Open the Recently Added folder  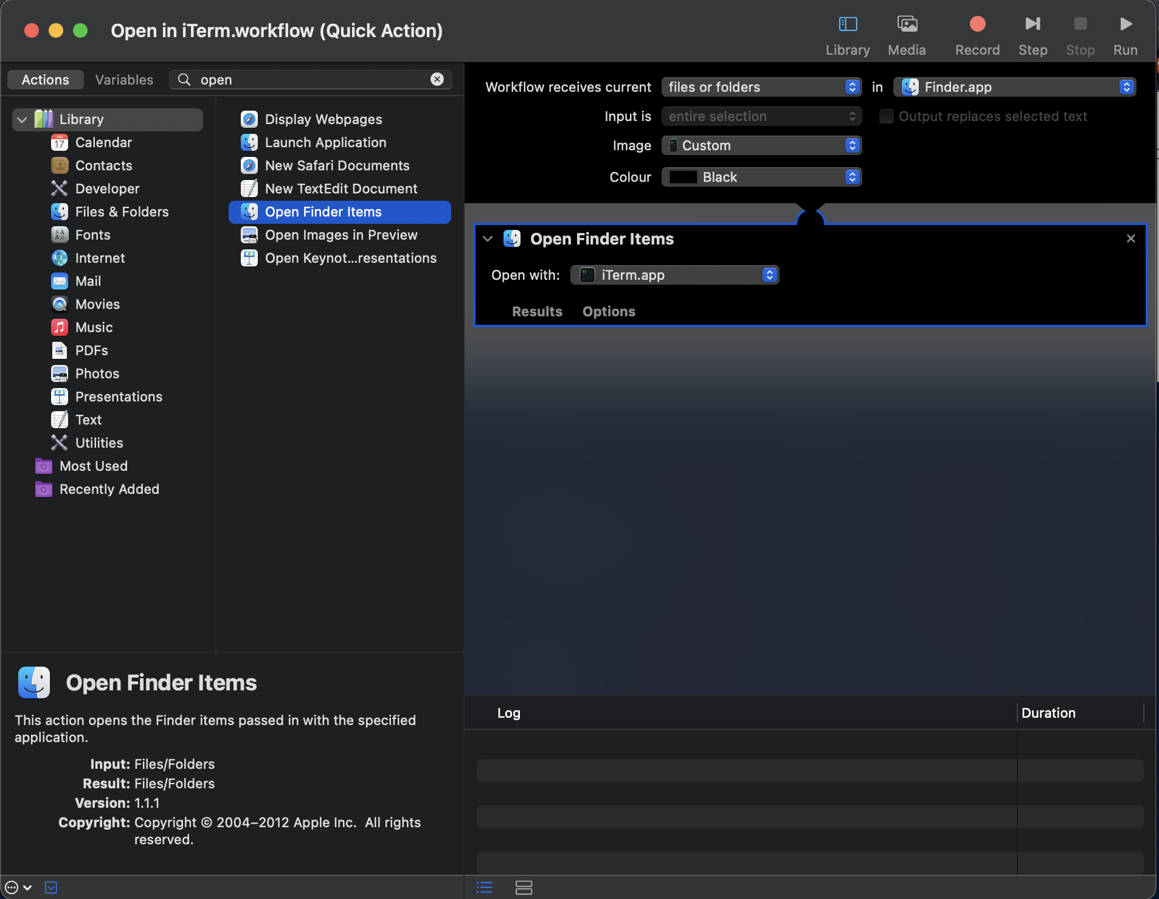[109, 490]
